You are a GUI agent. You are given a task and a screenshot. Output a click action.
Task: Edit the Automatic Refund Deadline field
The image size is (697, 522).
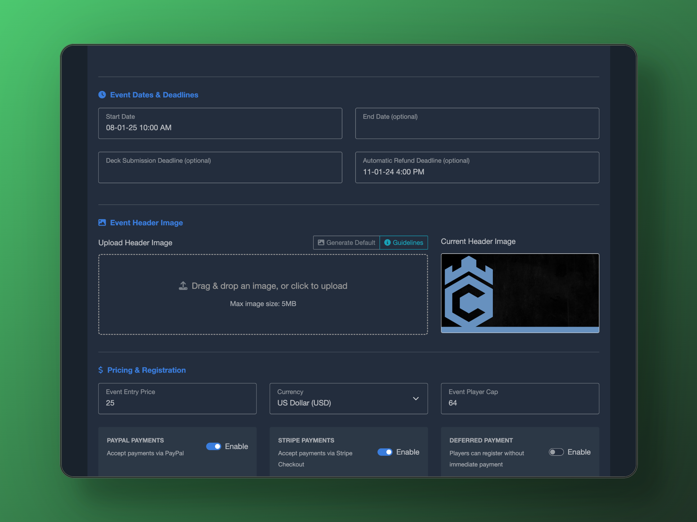coord(477,167)
